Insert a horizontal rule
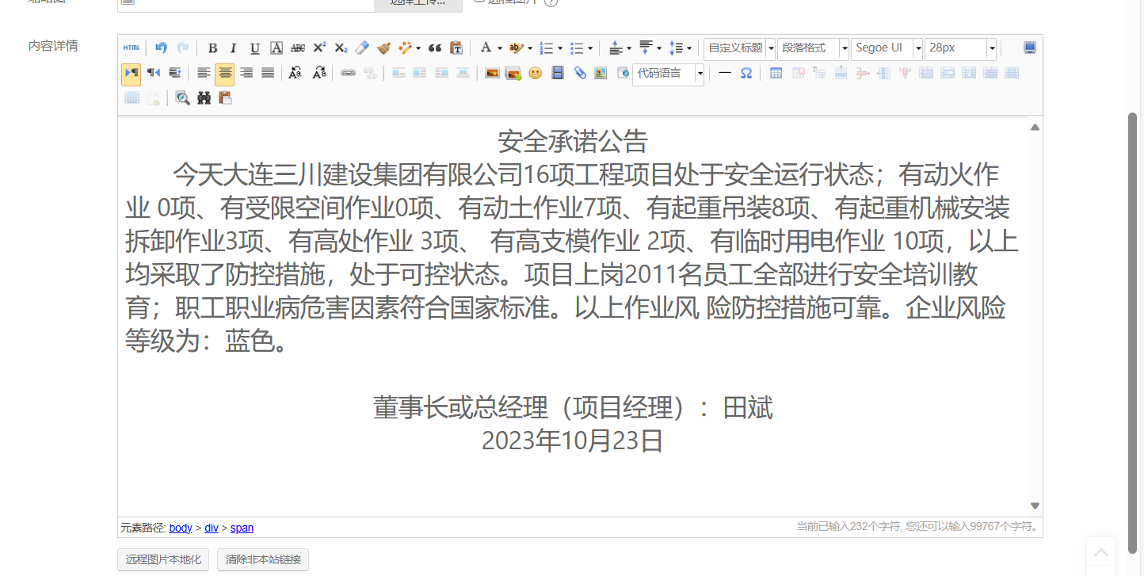 [x=725, y=74]
